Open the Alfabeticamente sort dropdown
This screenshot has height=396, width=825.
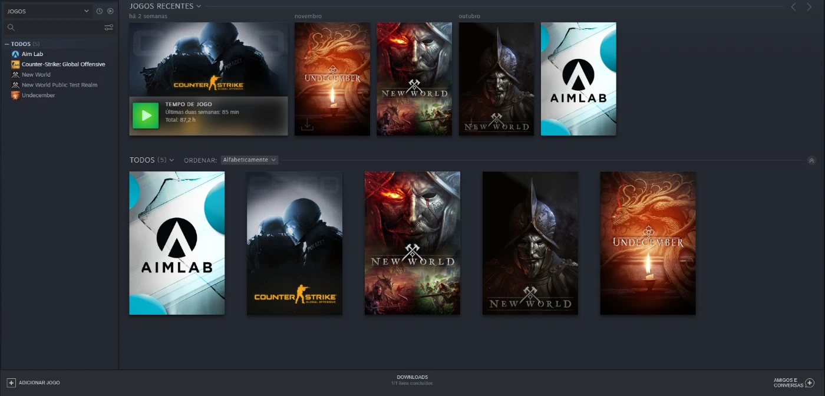pyautogui.click(x=249, y=160)
